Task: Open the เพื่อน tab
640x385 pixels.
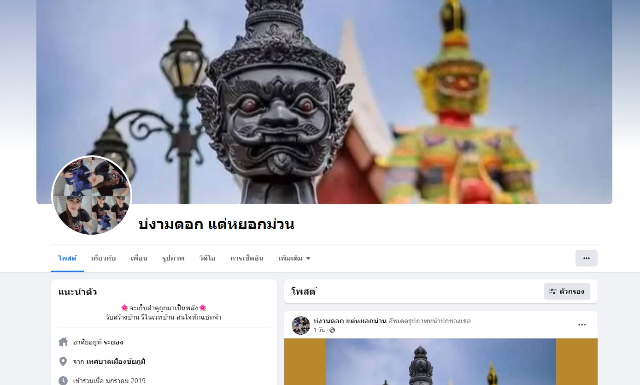Action: point(139,258)
